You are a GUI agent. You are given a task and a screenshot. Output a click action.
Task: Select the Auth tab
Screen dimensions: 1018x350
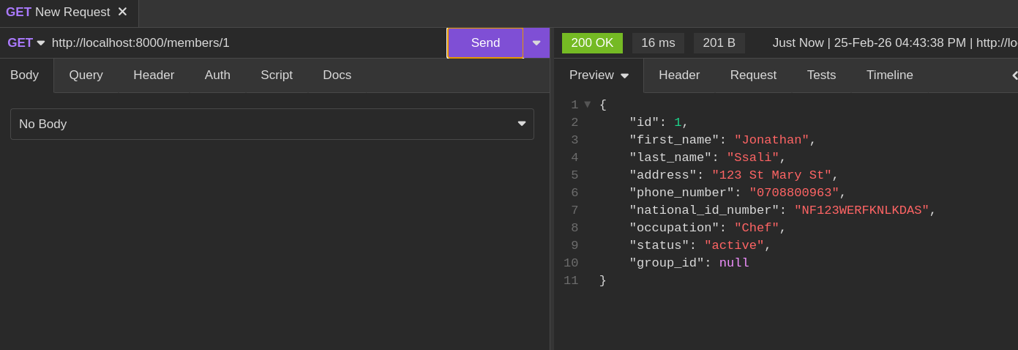(217, 75)
